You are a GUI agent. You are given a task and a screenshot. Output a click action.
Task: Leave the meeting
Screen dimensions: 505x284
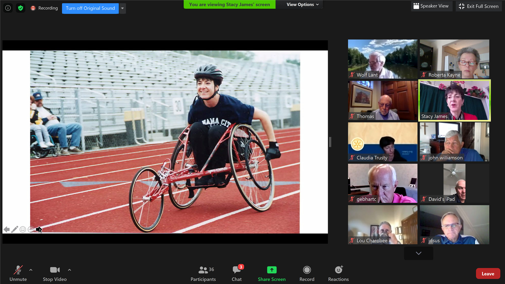(x=488, y=274)
